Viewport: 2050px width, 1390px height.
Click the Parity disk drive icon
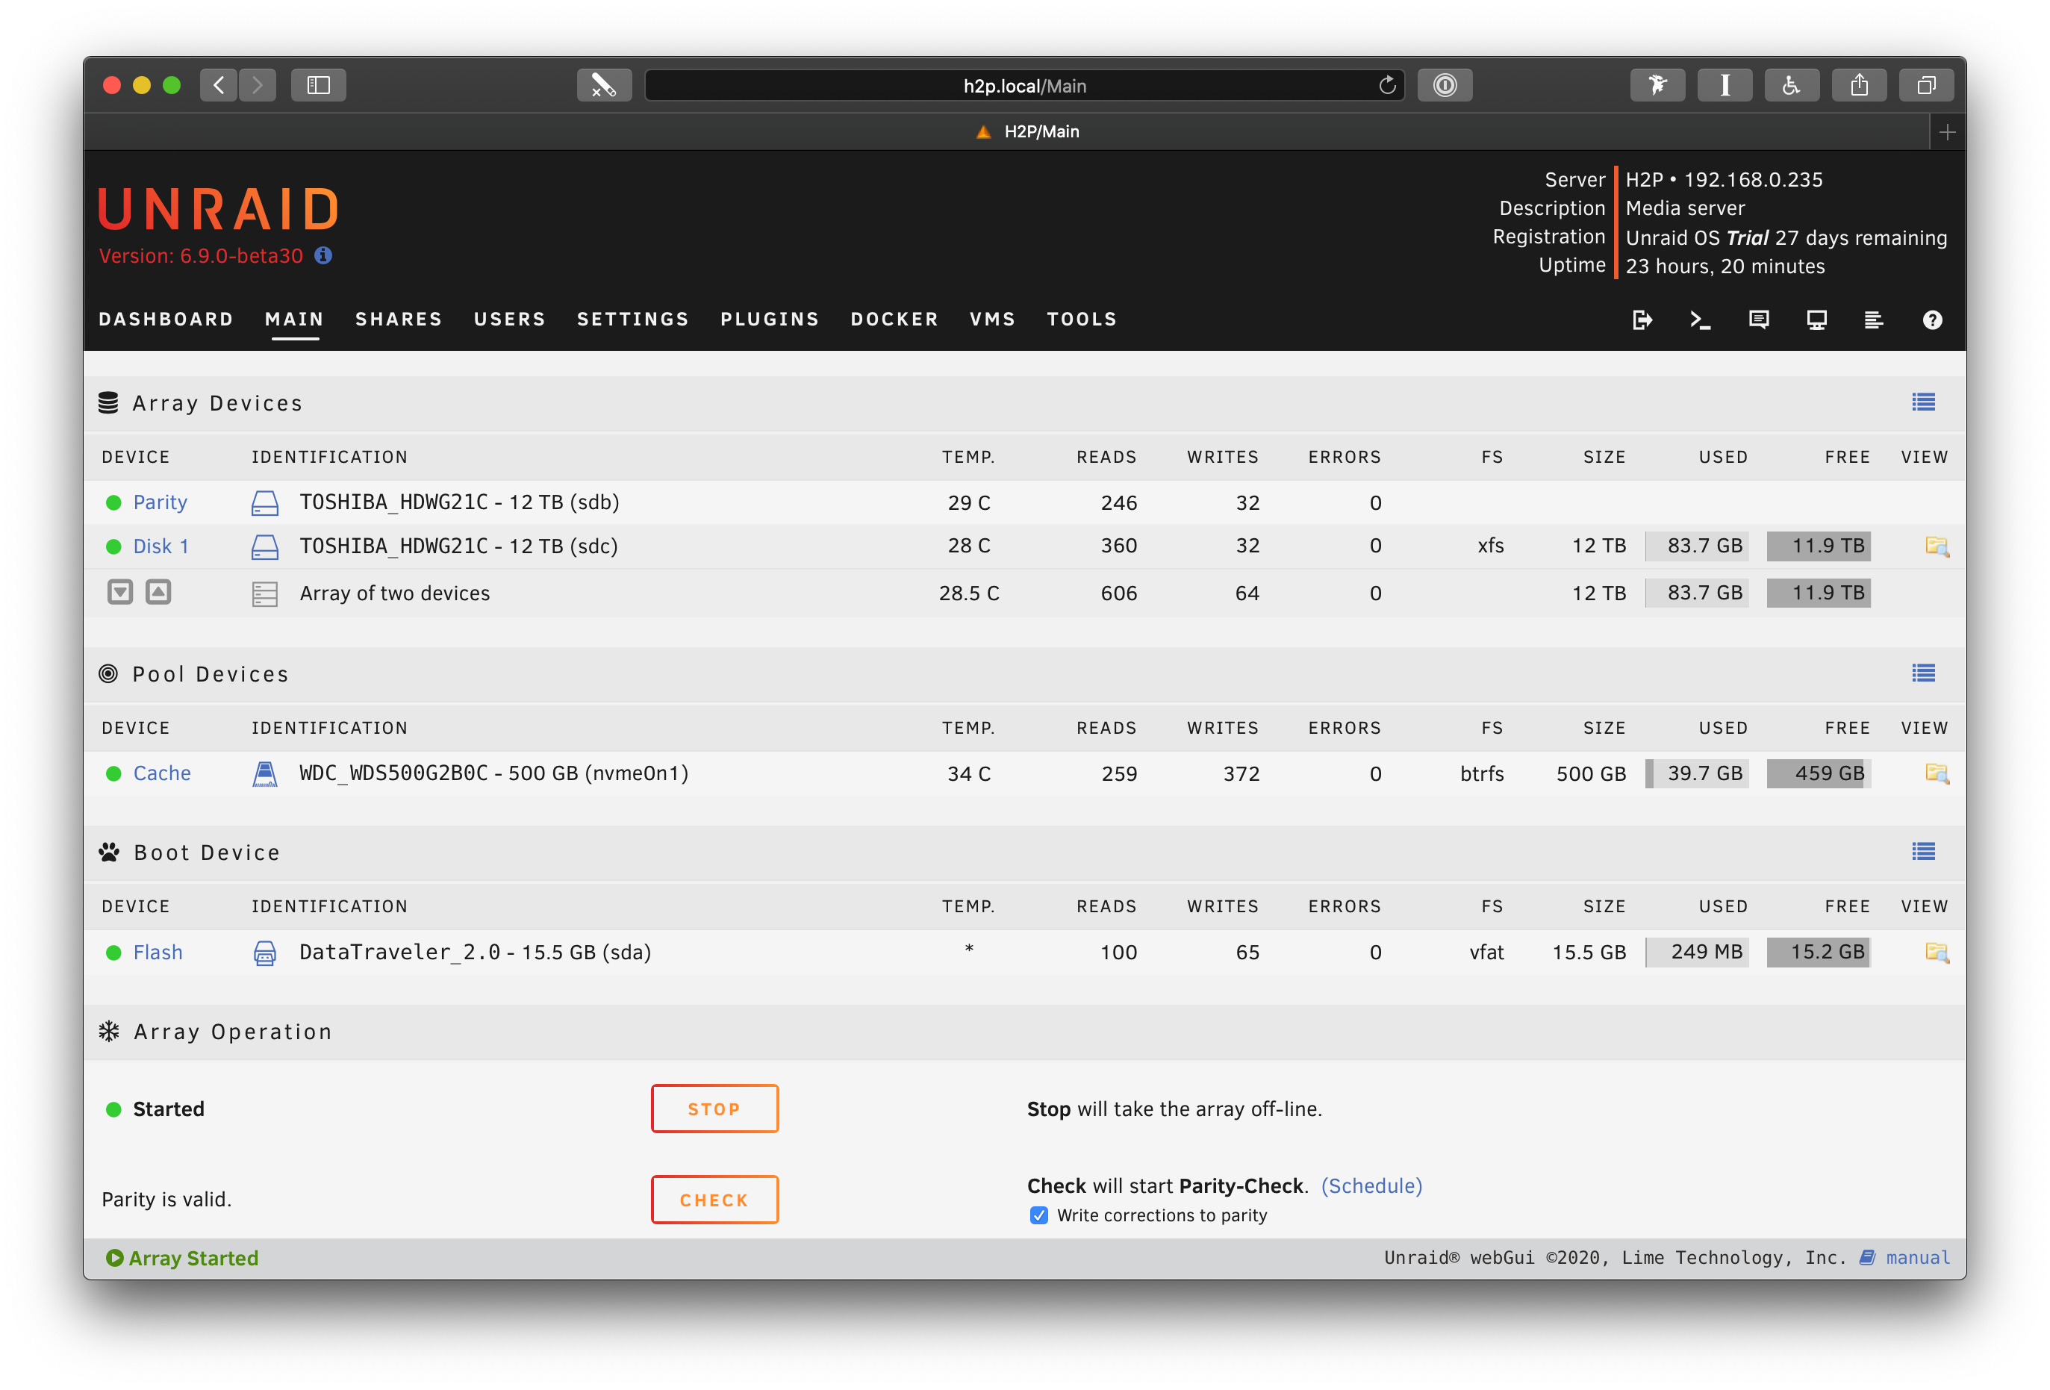click(264, 502)
